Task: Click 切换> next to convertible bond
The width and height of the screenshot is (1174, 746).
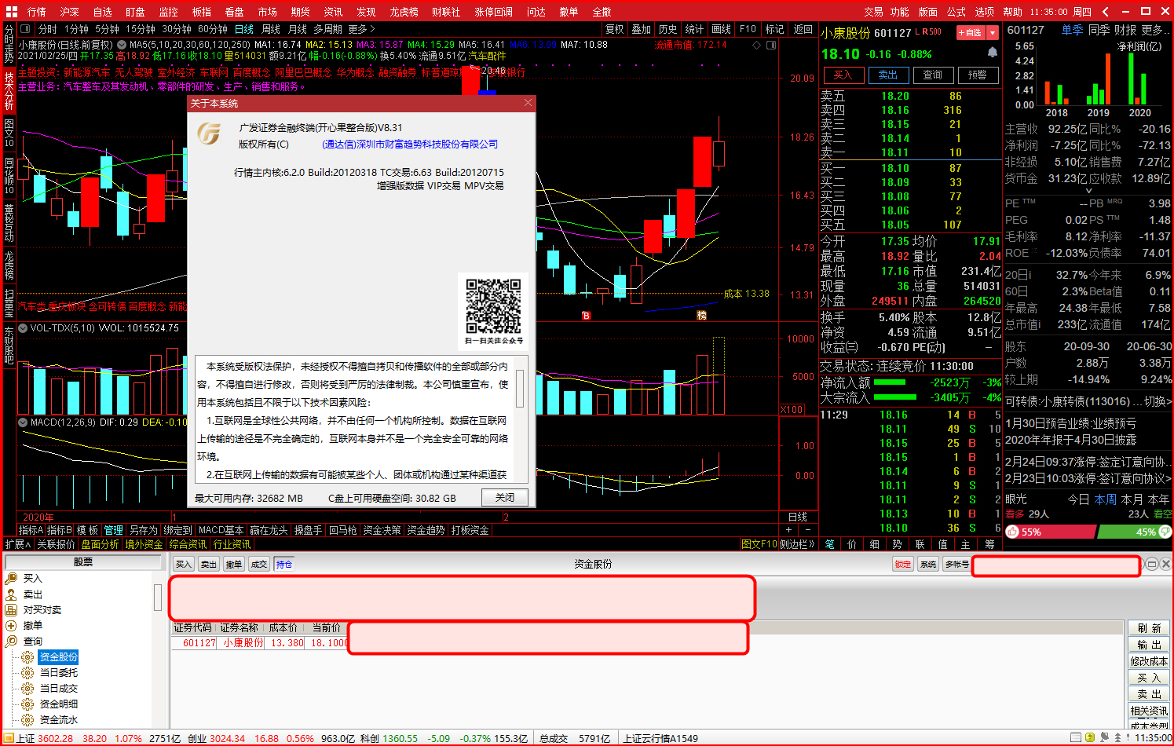Action: point(1158,401)
